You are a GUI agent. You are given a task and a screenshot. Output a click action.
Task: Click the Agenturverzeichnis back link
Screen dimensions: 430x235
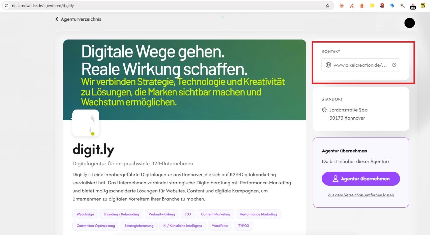pos(81,19)
